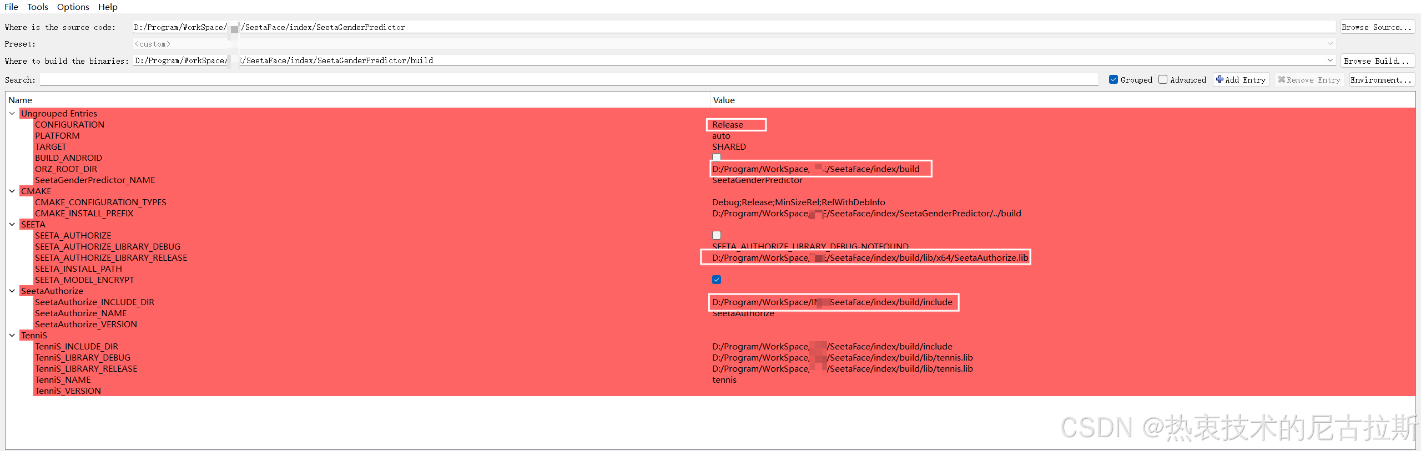Click the X icon on Remove Entry
The image size is (1421, 451).
(x=1281, y=79)
